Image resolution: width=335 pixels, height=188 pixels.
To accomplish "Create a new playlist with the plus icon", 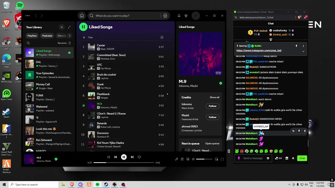I will 62,27.
